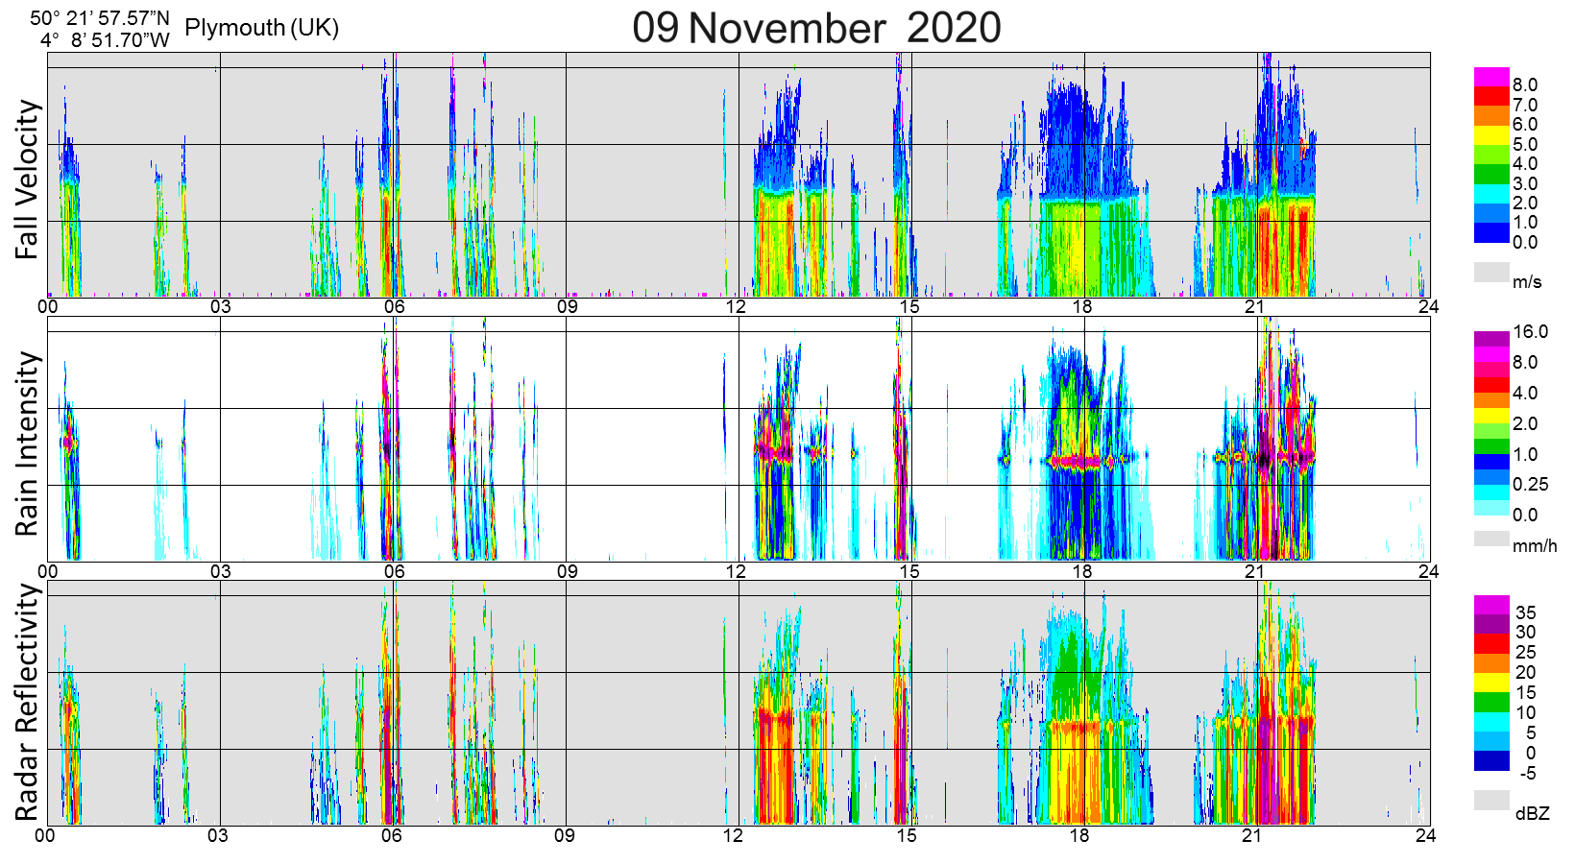Click the dark blue -5 swatch in the Radar Reflectivity legend
Viewport: 1575px width, 864px height.
coord(1491,761)
